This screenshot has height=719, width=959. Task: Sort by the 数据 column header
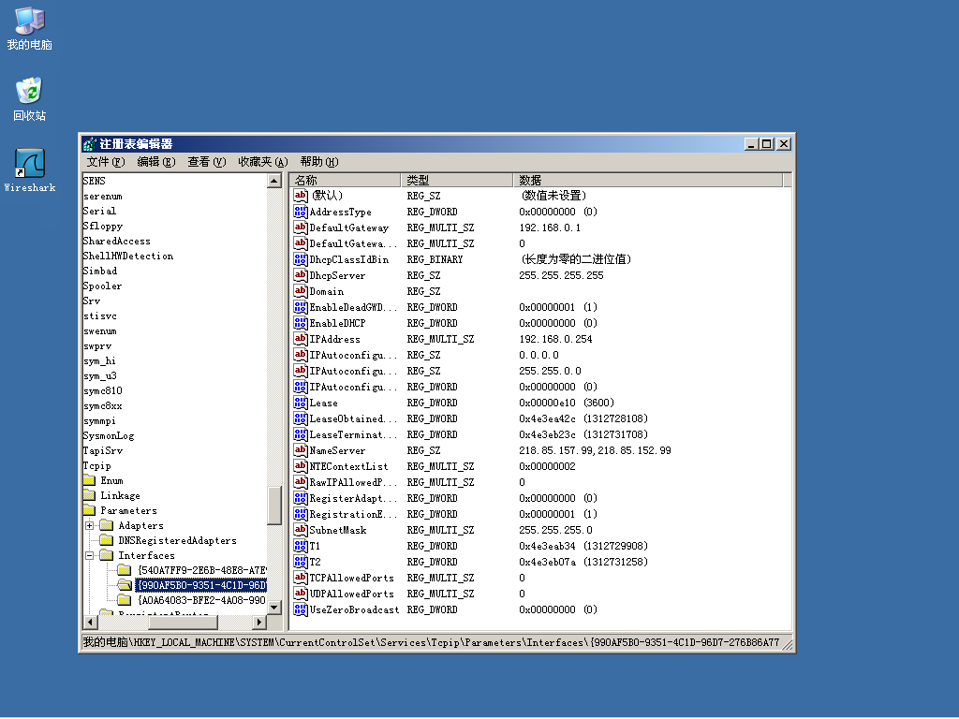[x=648, y=180]
